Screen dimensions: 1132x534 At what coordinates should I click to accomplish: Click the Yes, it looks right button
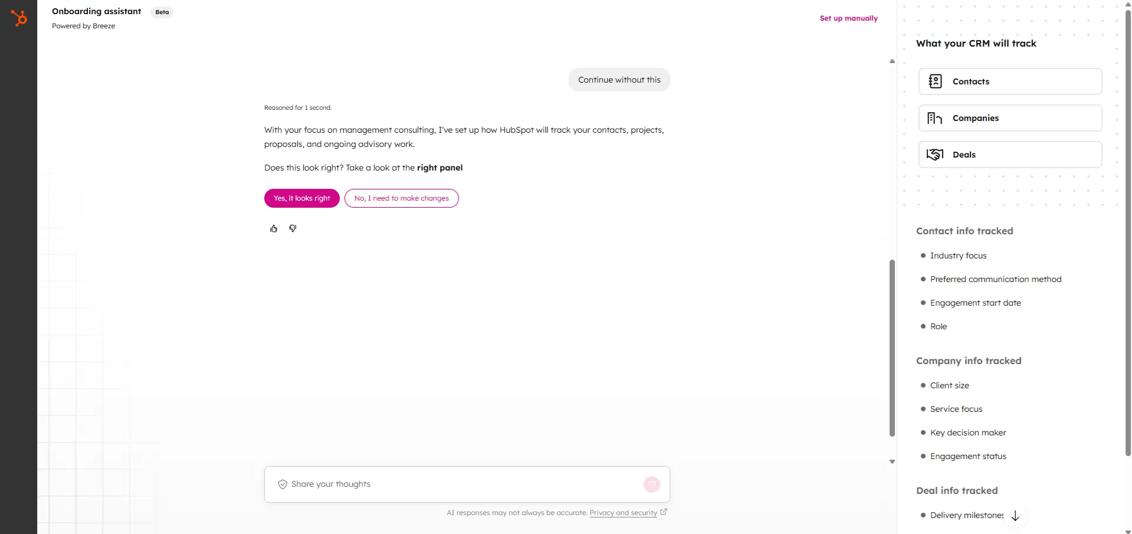(x=301, y=198)
